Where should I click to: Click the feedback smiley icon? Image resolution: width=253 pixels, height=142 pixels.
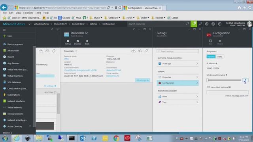213,24
